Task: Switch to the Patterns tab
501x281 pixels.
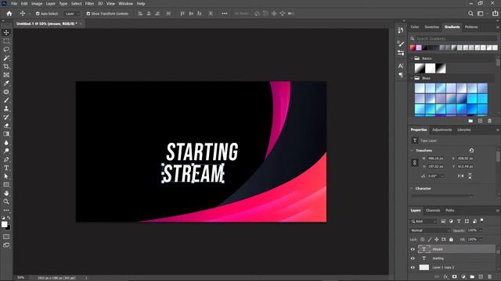Action: click(471, 27)
